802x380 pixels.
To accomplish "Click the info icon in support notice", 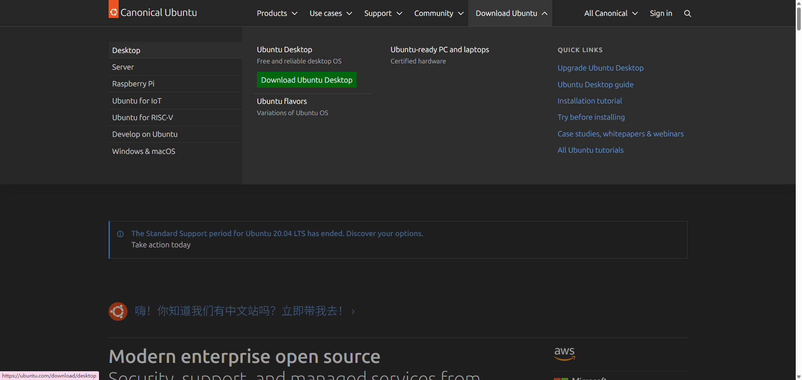I will click(x=120, y=234).
